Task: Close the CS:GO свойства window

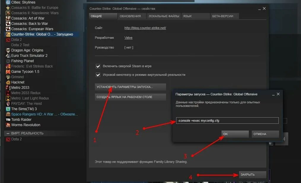Action: [x=264, y=8]
